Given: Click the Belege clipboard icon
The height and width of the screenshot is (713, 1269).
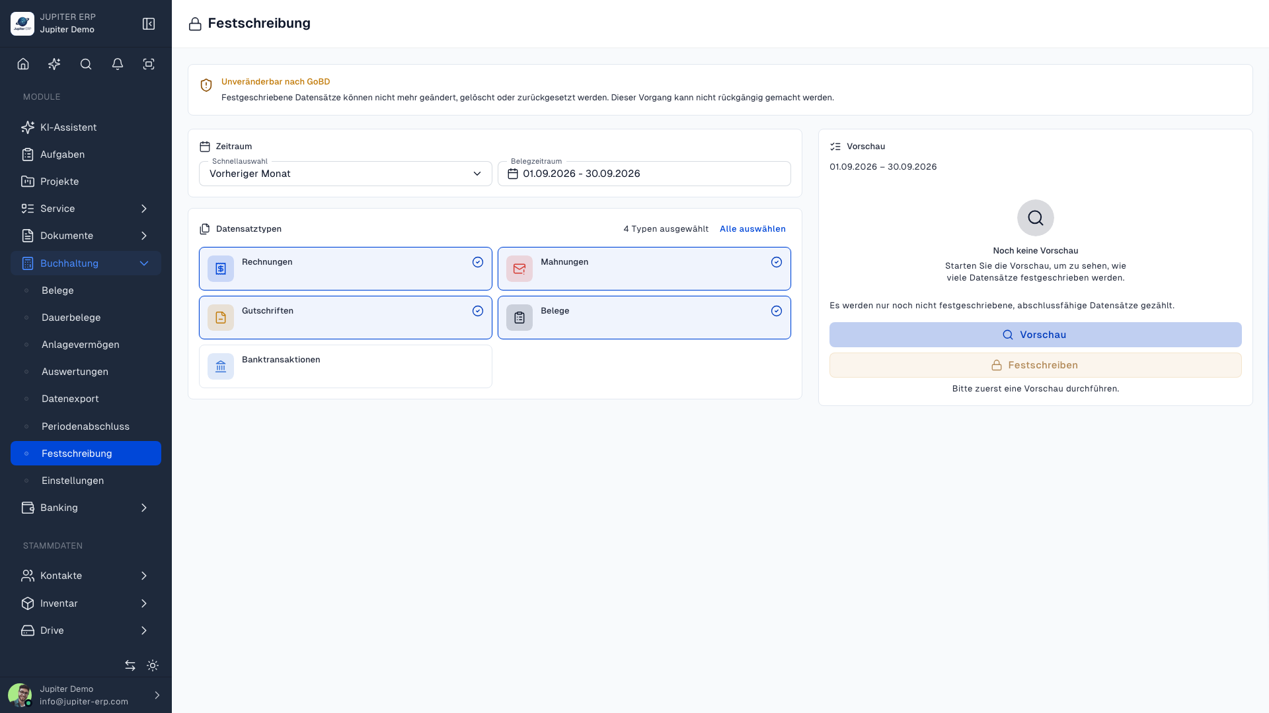Looking at the screenshot, I should tap(519, 318).
